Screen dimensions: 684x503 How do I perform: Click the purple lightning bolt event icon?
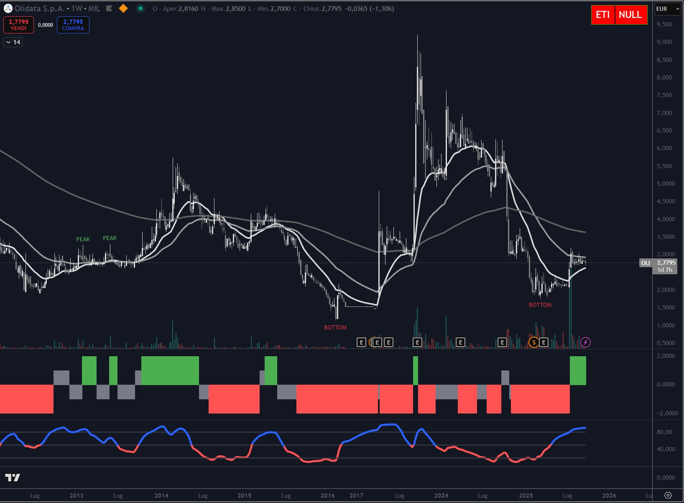point(585,342)
